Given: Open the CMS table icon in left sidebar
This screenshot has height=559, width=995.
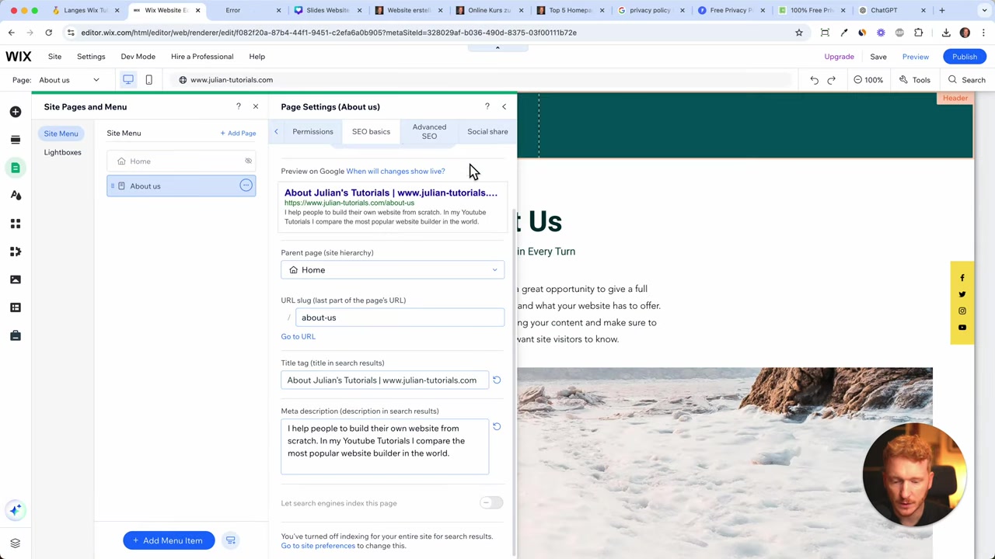Looking at the screenshot, I should (16, 307).
